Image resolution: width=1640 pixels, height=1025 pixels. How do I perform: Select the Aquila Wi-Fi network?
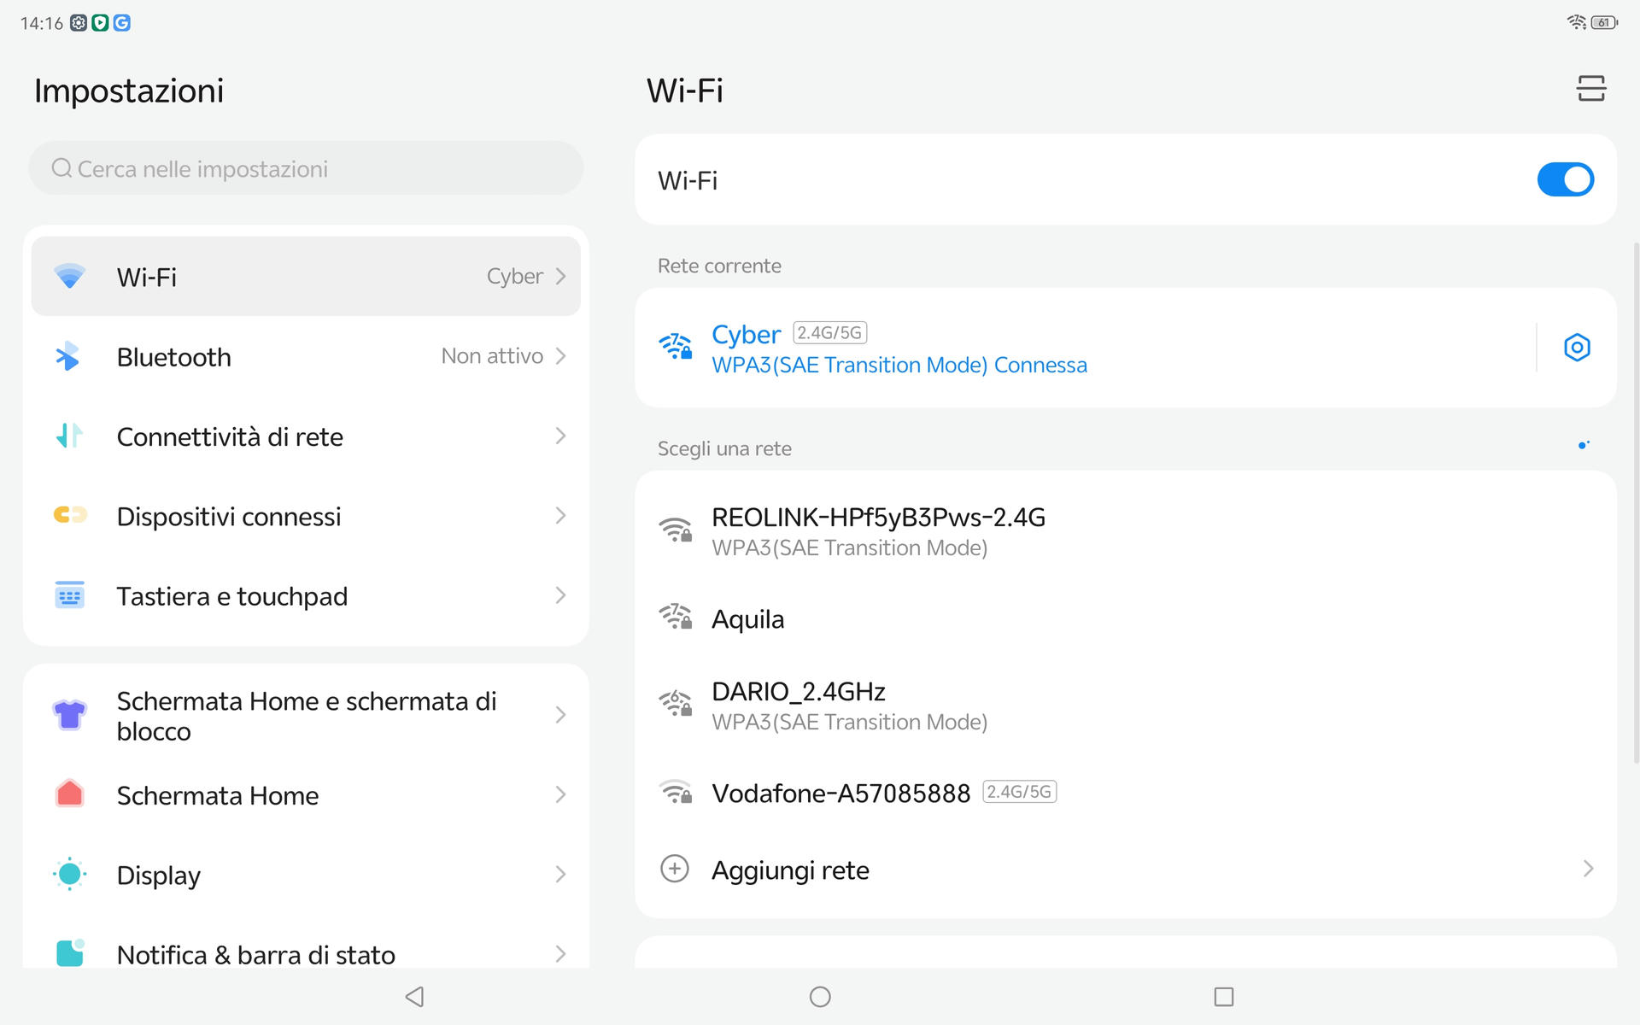click(747, 619)
